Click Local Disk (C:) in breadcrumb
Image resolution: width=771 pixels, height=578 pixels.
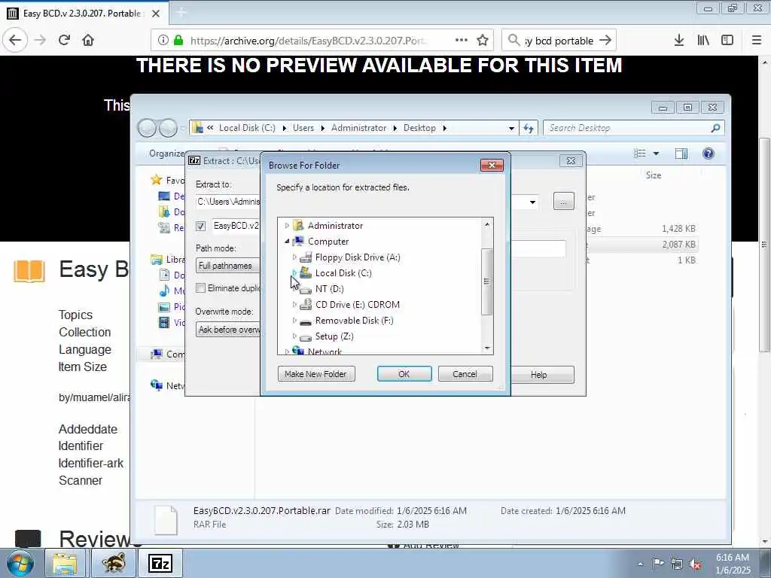tap(247, 128)
